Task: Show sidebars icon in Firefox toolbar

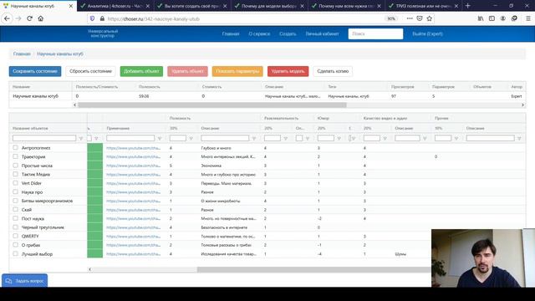Action: click(x=492, y=18)
